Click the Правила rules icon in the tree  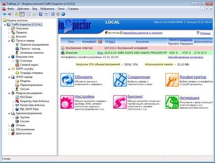(x=13, y=33)
